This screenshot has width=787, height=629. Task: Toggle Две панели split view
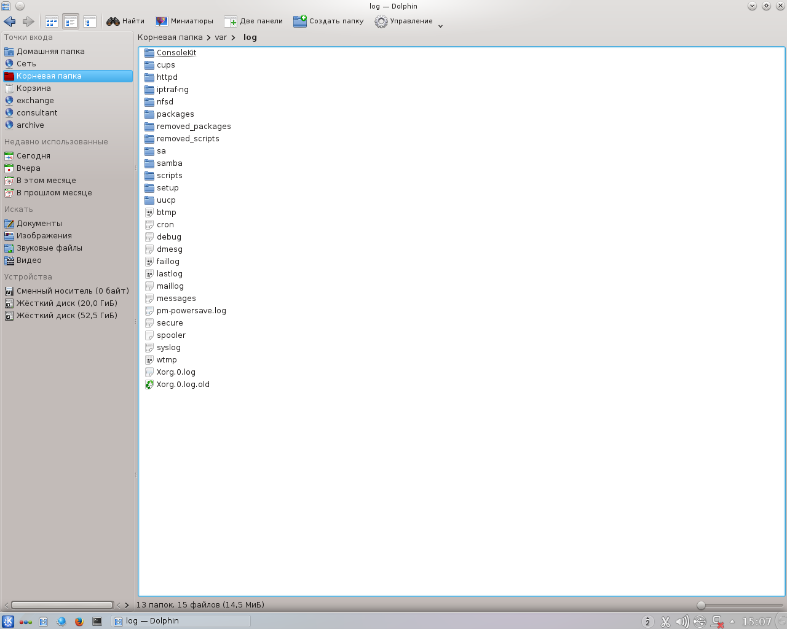click(253, 21)
